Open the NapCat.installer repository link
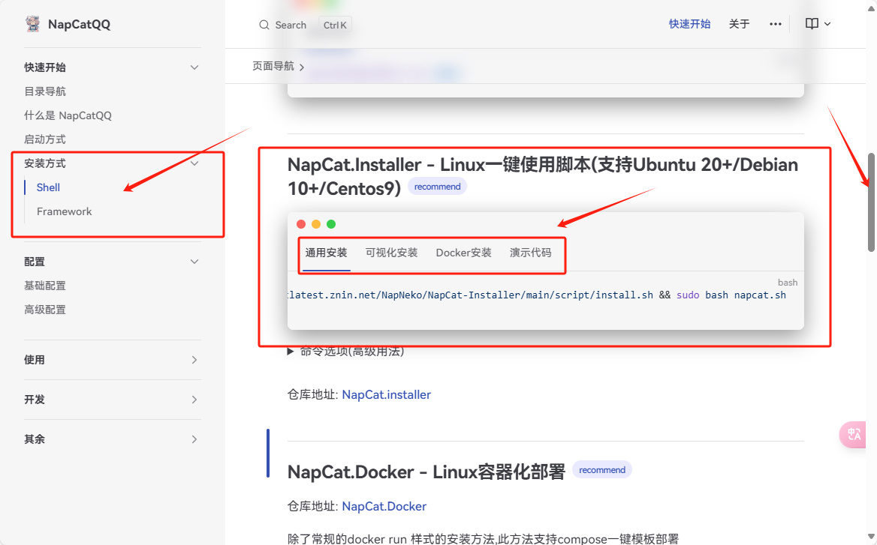Image resolution: width=877 pixels, height=545 pixels. [x=387, y=395]
